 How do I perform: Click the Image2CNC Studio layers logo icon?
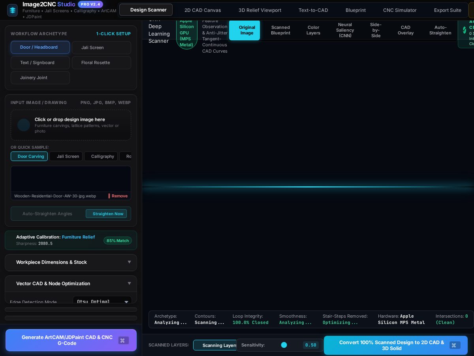[x=12, y=10]
